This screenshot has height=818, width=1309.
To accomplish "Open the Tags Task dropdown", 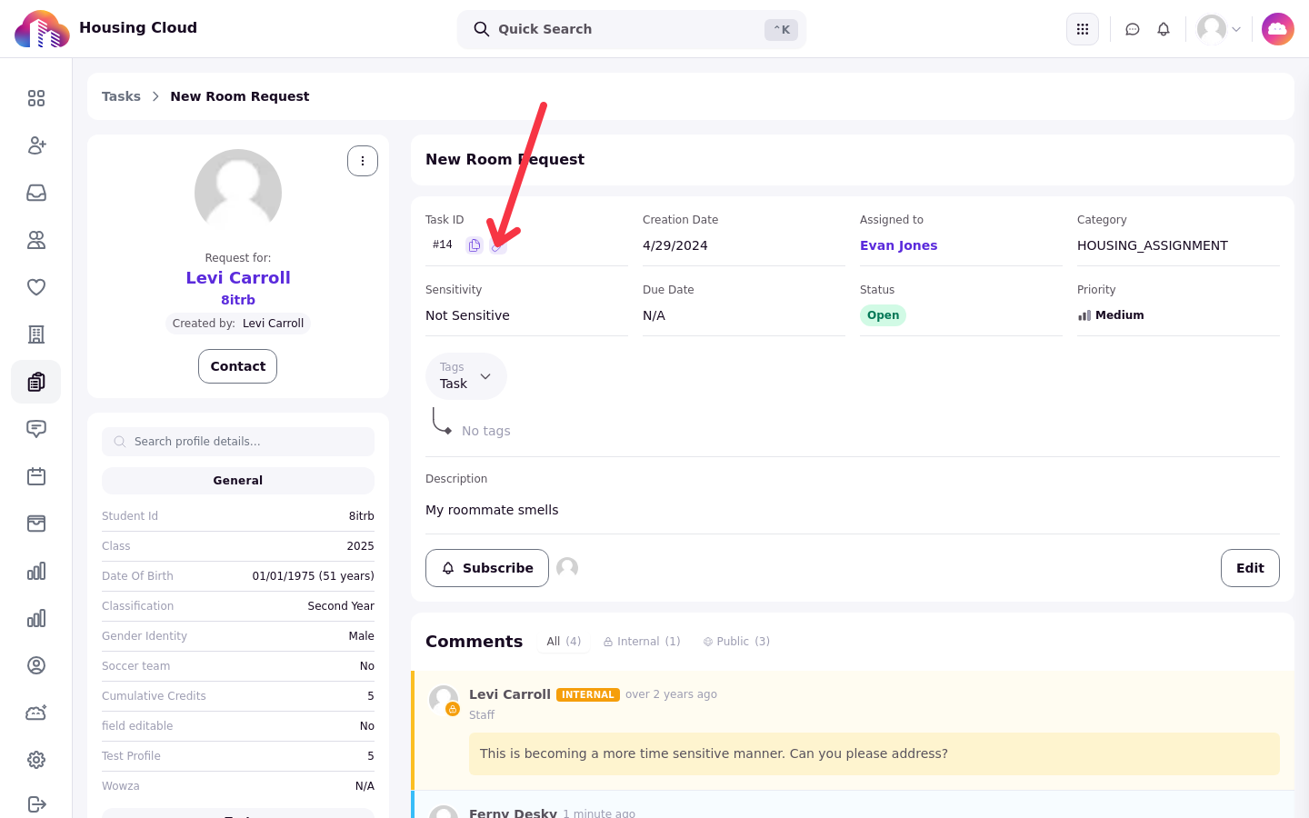I will [466, 376].
